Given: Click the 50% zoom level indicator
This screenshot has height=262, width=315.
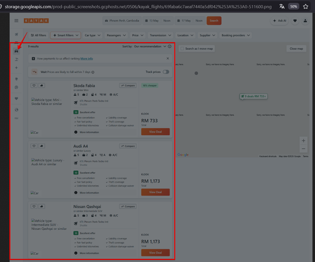Looking at the screenshot, I should pos(294,6).
